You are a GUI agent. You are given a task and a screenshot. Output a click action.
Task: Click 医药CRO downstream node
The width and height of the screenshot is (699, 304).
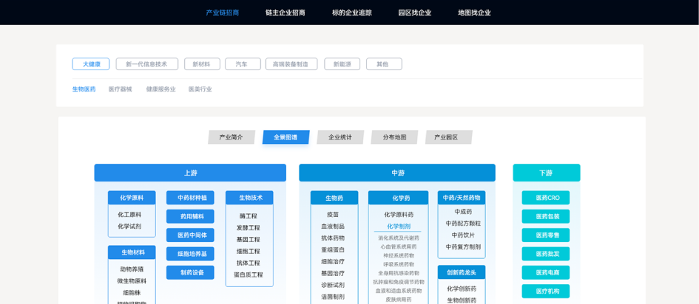[546, 198]
